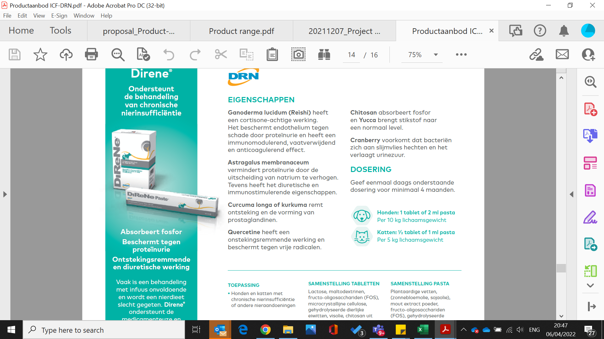The width and height of the screenshot is (604, 339).
Task: Add a star bookmark to the file
Action: tap(40, 55)
